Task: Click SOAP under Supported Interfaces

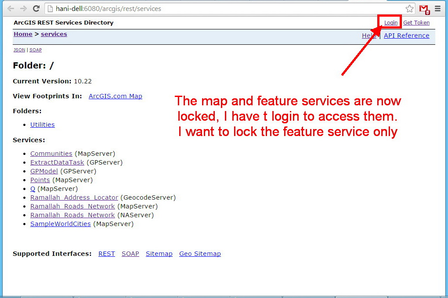Action: point(130,254)
